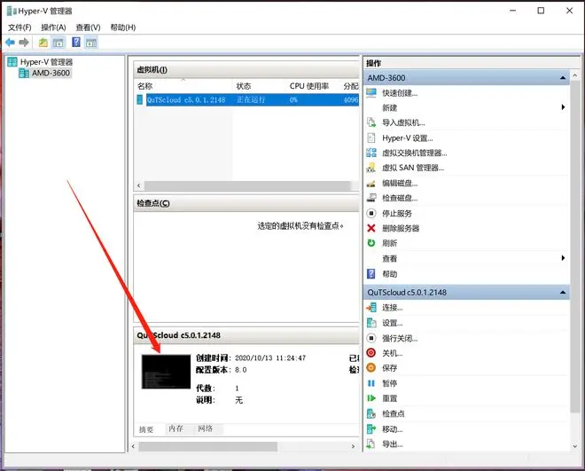Screen dimensions: 585x471
Task: Open the 操作(A) menu
Action: click(53, 27)
